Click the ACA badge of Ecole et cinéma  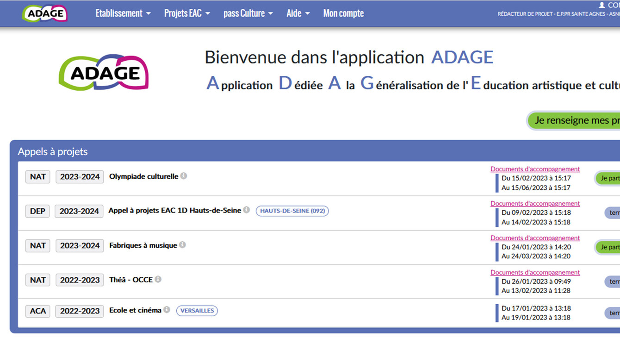tap(37, 311)
